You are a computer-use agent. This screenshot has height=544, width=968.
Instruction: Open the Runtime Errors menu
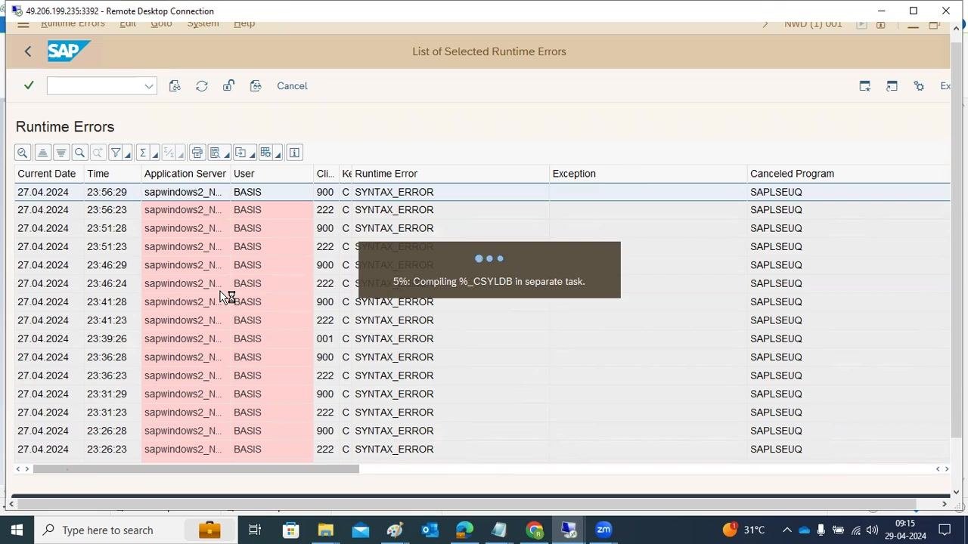pyautogui.click(x=73, y=23)
